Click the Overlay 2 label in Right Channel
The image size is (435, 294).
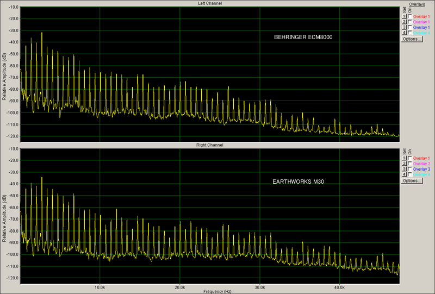421,164
